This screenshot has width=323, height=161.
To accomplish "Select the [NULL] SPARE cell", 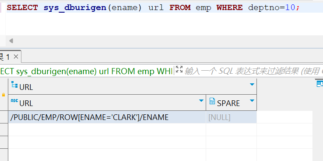I will pyautogui.click(x=232, y=117).
